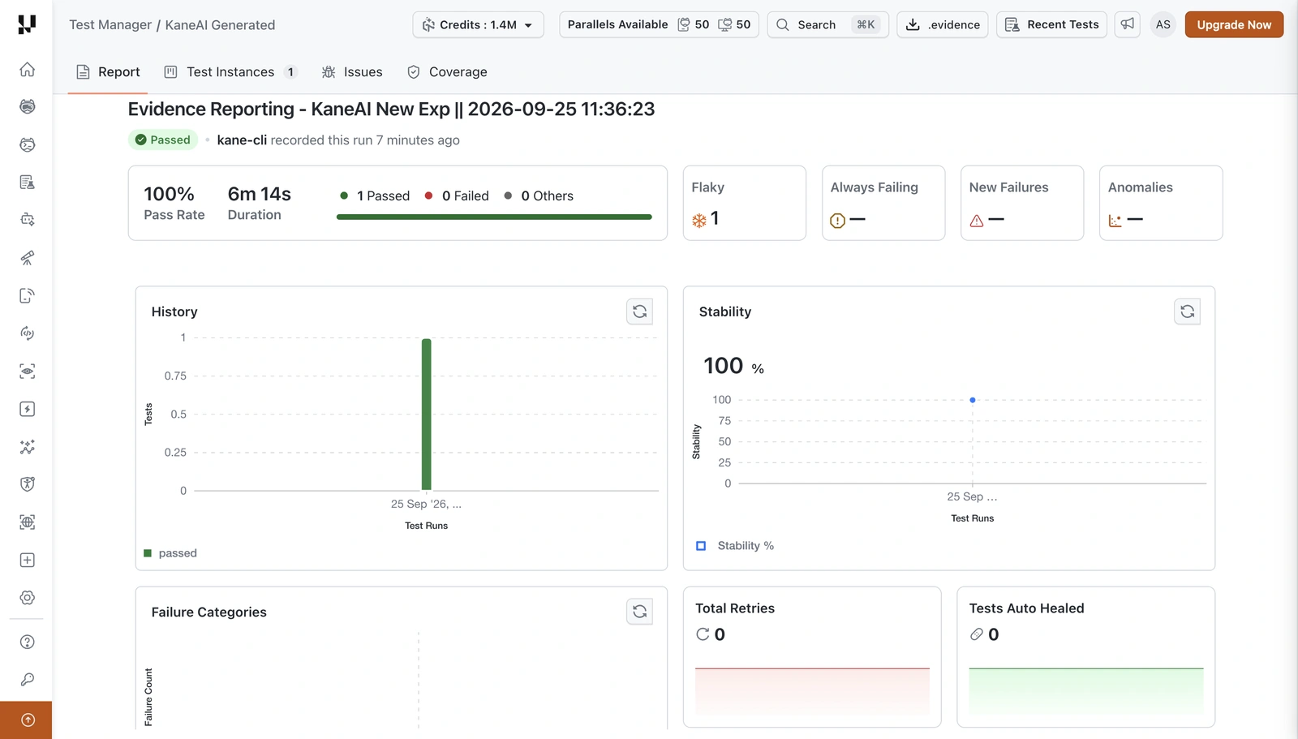Click the Total Retries card
The height and width of the screenshot is (739, 1298).
[x=812, y=657]
